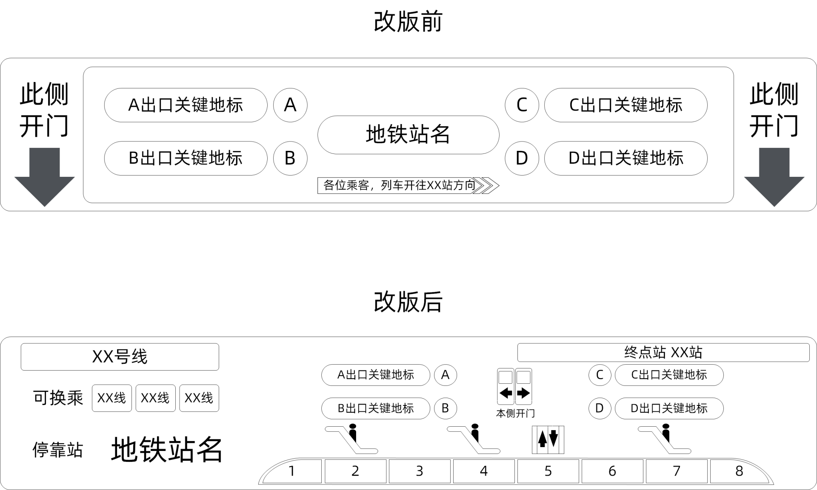The image size is (817, 490).
Task: Click the right downward door-opening arrow
Action: [774, 176]
